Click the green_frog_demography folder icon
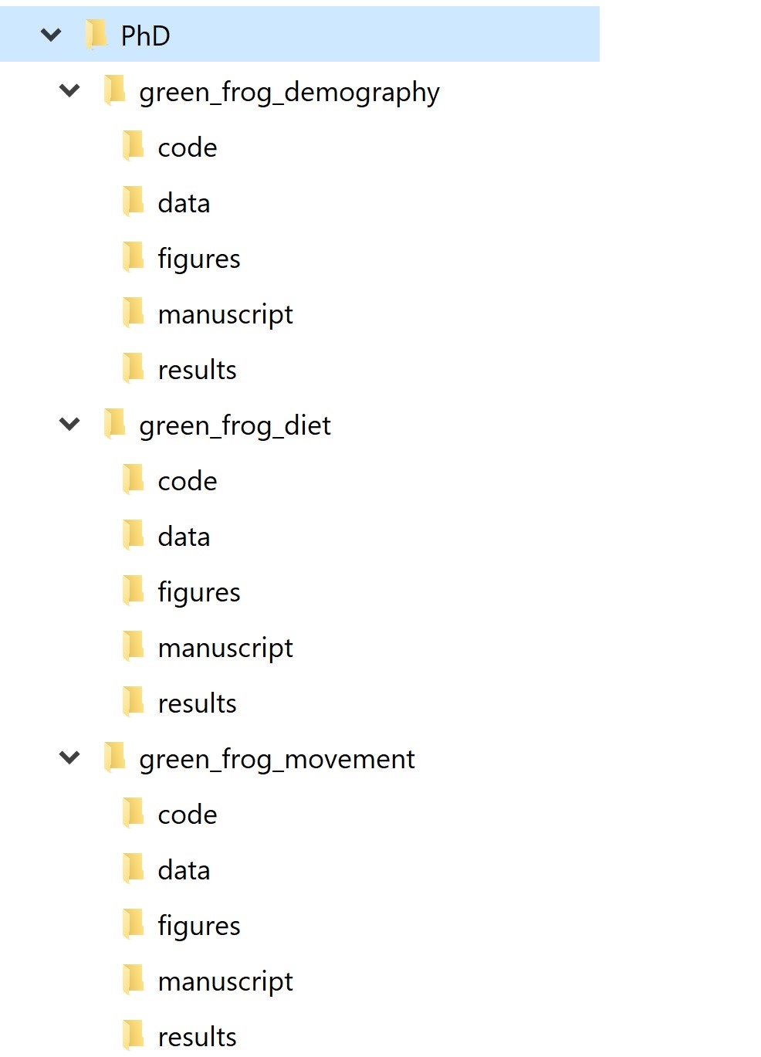 coord(114,90)
